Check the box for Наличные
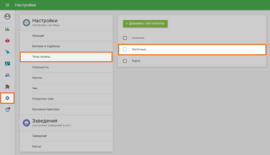This screenshot has height=155, width=270. coord(125,49)
